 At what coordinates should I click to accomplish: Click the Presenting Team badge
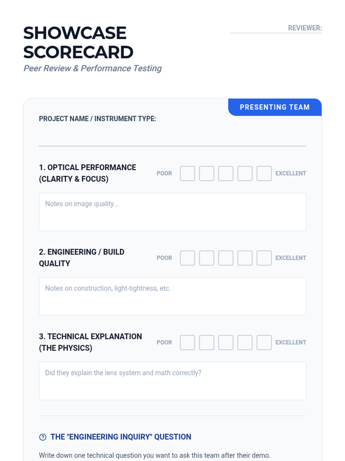click(275, 107)
